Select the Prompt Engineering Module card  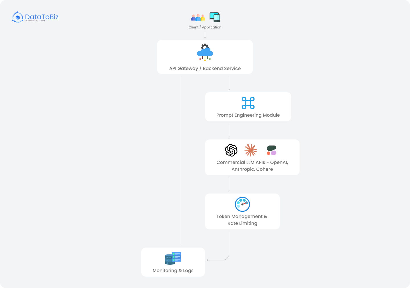click(248, 107)
